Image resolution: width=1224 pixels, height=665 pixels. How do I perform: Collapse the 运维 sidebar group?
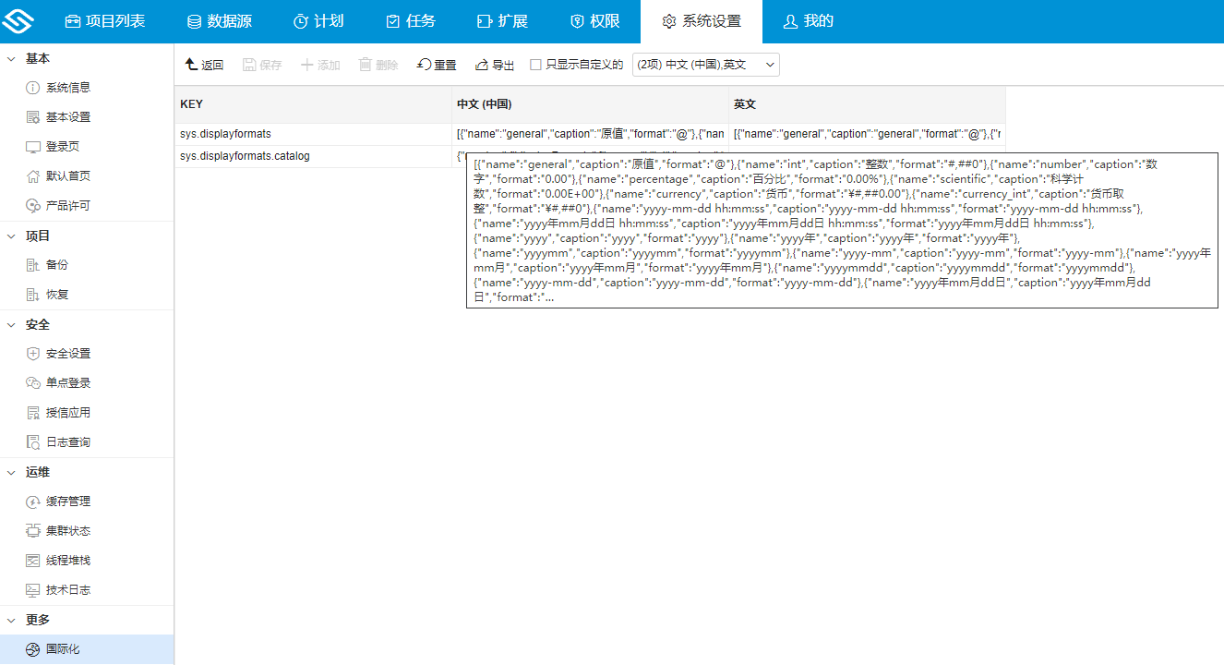[12, 472]
